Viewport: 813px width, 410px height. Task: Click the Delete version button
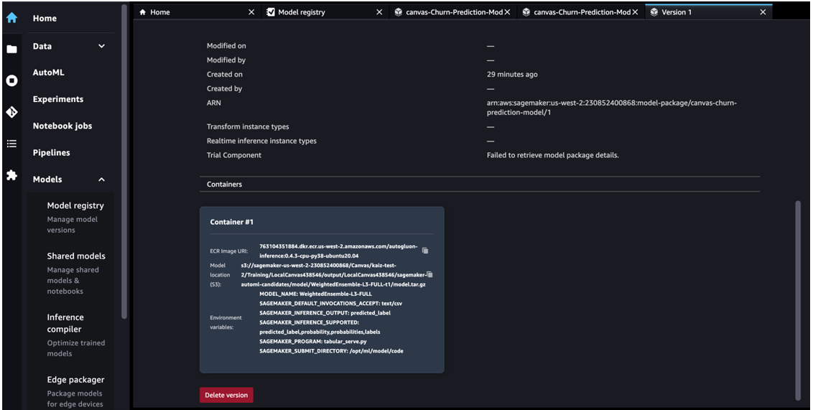[x=226, y=395]
